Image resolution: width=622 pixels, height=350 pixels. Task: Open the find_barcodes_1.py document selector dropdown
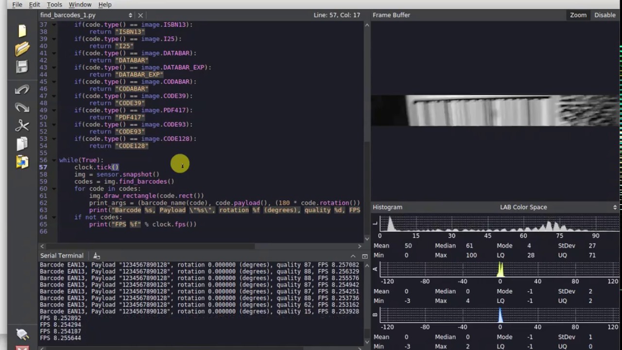(130, 16)
